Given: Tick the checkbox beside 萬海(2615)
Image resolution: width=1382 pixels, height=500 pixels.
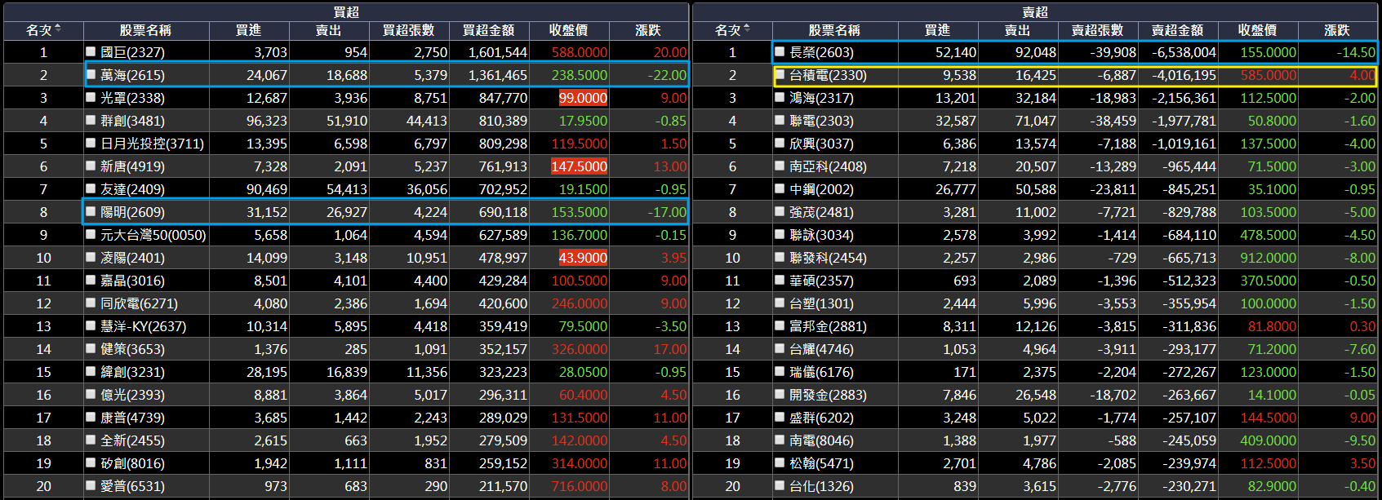Looking at the screenshot, I should coord(91,74).
